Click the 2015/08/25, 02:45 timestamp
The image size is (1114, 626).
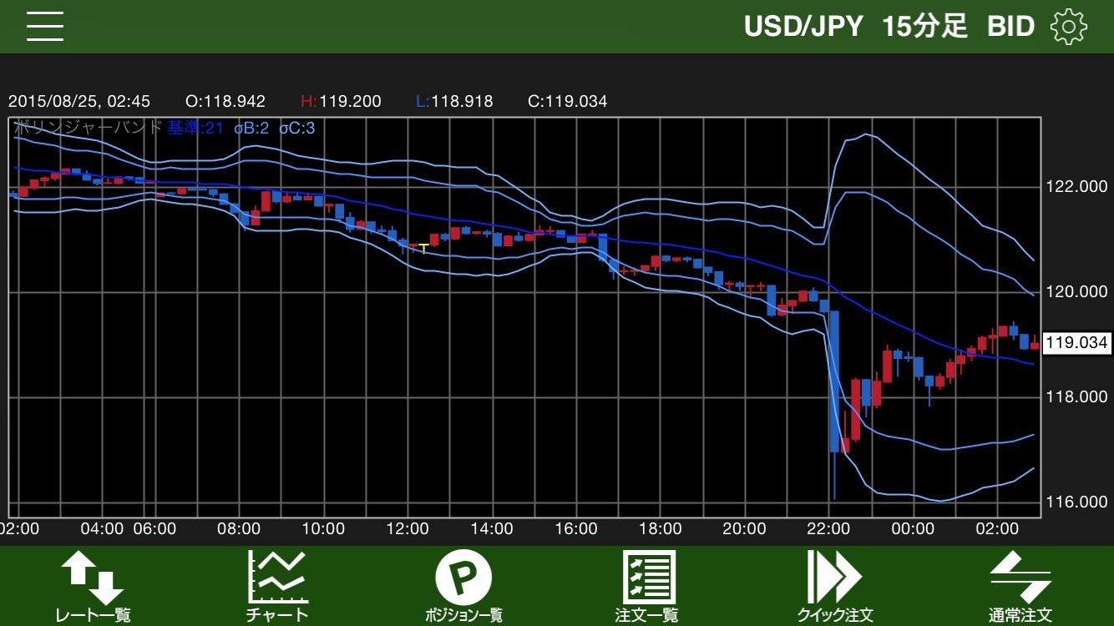(x=79, y=102)
